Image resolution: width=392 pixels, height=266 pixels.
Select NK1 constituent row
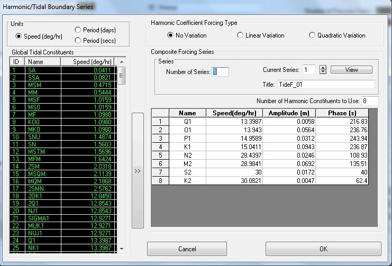(63, 247)
